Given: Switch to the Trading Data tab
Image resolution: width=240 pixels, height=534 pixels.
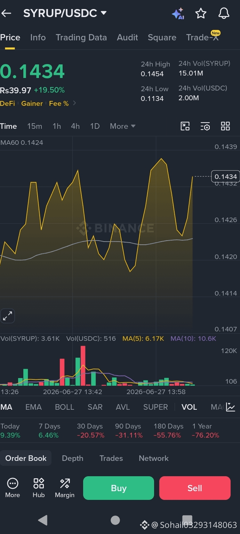Looking at the screenshot, I should [x=81, y=38].
